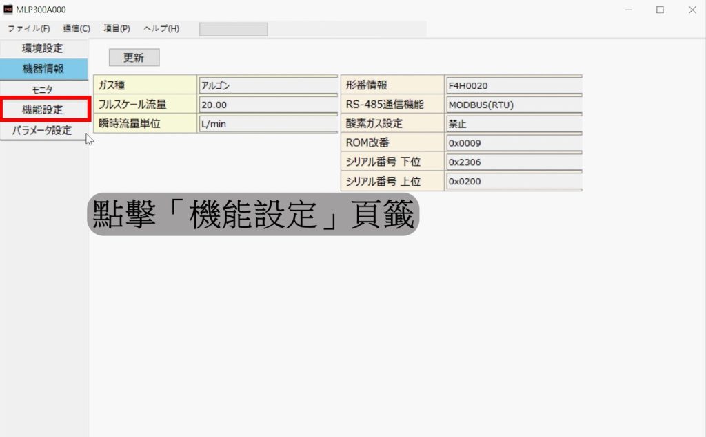
Task: Maximize the MLP300A000 window
Action: pyautogui.click(x=660, y=10)
